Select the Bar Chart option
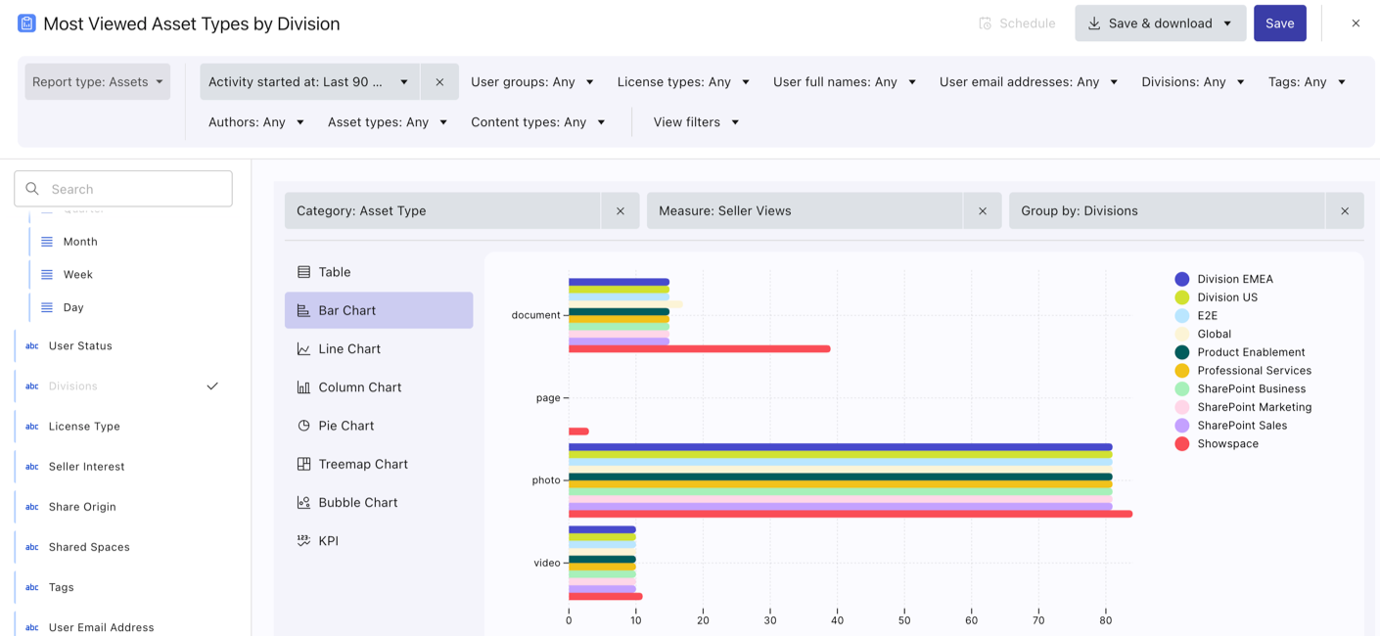Viewport: 1380px width, 636px height. (346, 310)
